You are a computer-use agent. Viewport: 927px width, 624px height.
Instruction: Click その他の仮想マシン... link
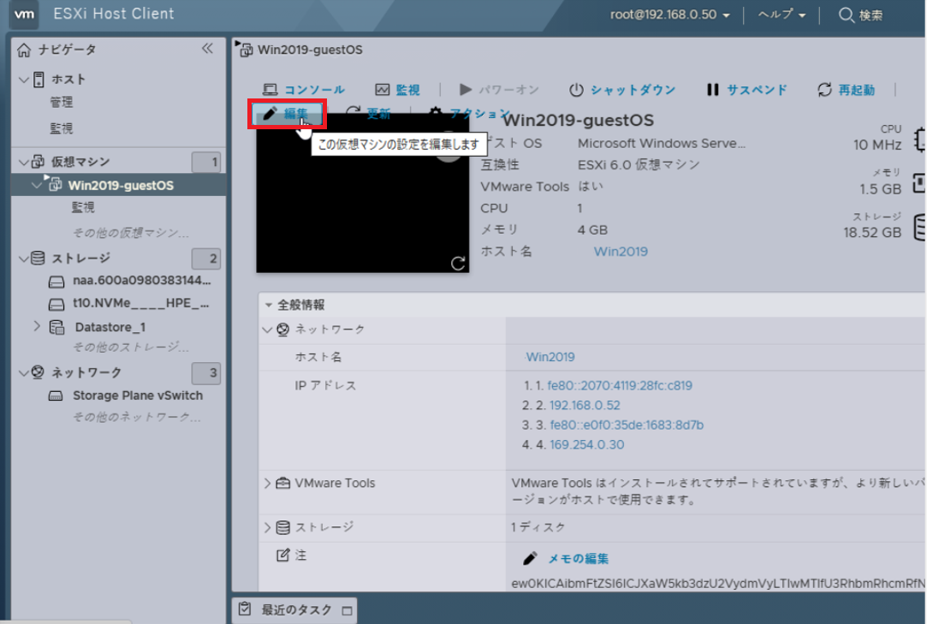point(131,233)
